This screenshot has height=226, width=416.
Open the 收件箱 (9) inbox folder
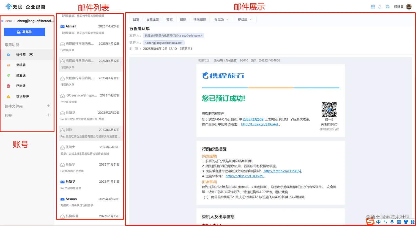(x=27, y=54)
